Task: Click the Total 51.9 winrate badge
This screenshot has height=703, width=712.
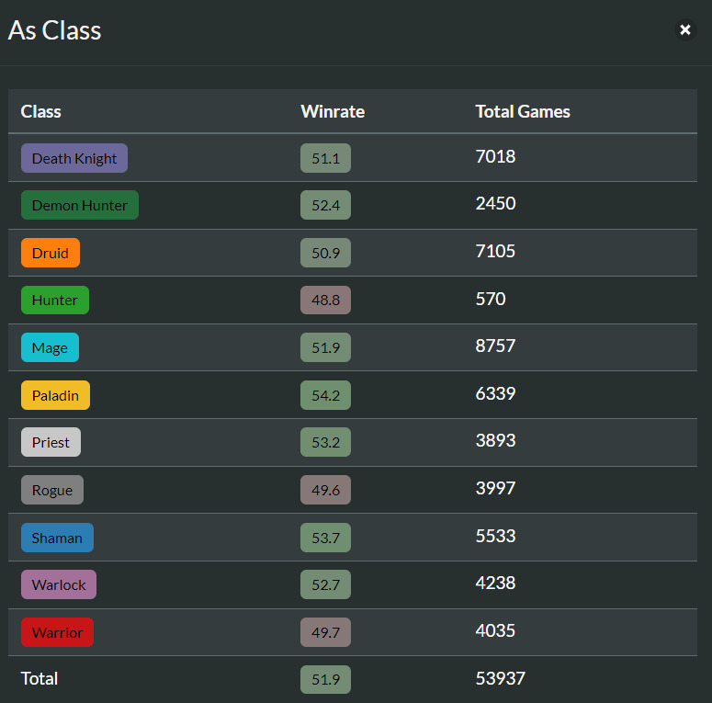Action: tap(325, 680)
